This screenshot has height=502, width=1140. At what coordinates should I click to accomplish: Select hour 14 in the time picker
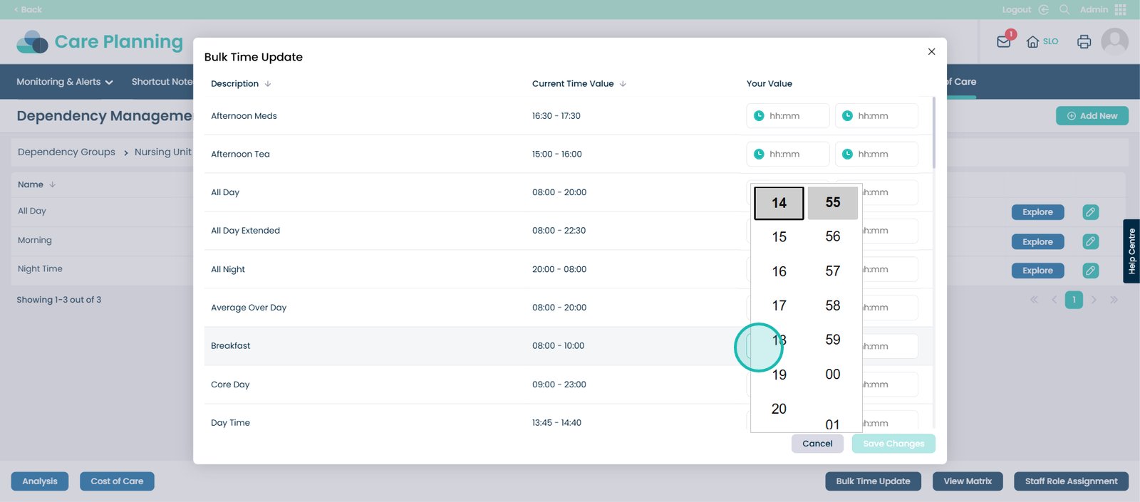coord(779,203)
